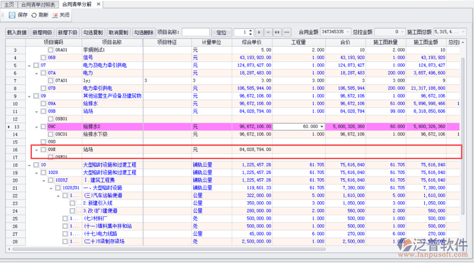The height and width of the screenshot is (264, 474).
Task: Toggle checkbox for row 10 大型临时设施和过渡工程
Action: pos(36,165)
